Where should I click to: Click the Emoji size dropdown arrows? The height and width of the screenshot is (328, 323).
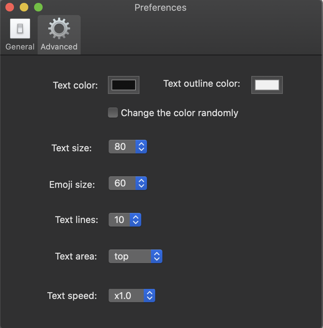click(141, 183)
